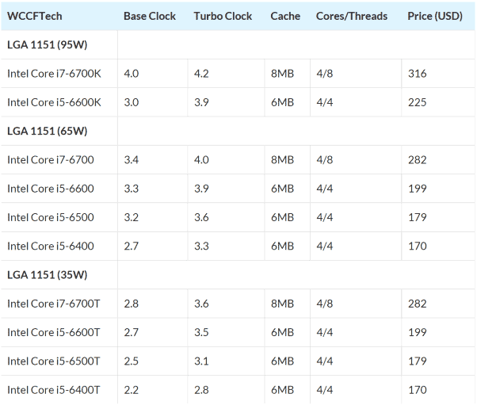Select the 8MB cache of i7-6700T
This screenshot has height=409, width=477.
tap(282, 304)
